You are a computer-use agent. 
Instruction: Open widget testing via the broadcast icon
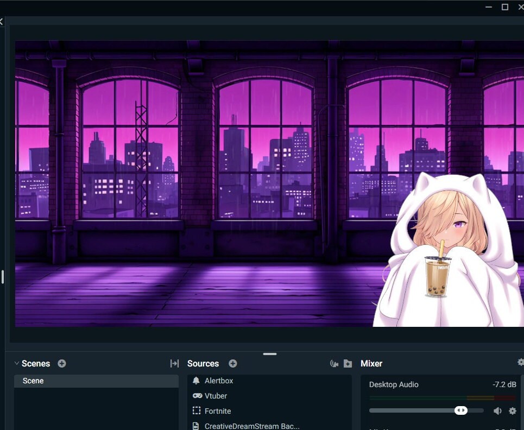click(x=333, y=364)
